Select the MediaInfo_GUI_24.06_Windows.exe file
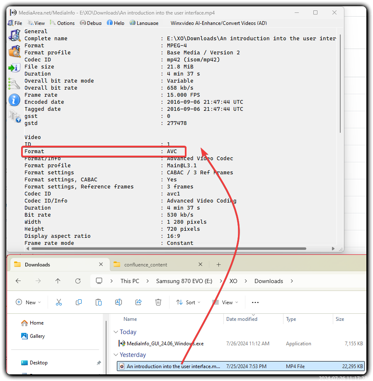 coord(161,344)
